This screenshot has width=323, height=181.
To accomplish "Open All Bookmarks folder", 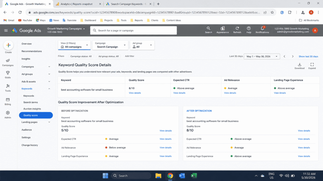I will (x=309, y=20).
